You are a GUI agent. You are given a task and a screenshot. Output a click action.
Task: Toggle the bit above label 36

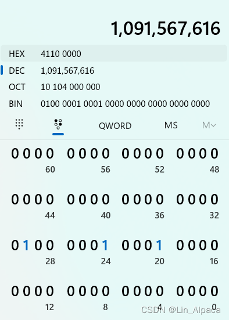pos(160,199)
